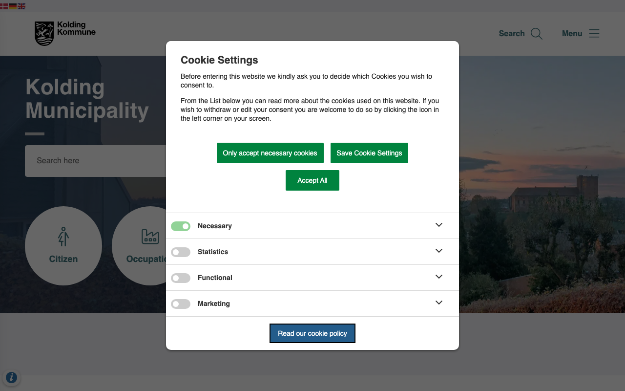Select the English UK flag icon
Image resolution: width=625 pixels, height=391 pixels.
pyautogui.click(x=21, y=6)
